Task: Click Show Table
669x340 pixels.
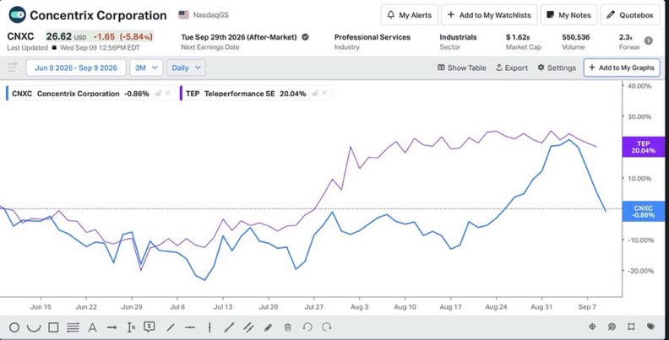Action: click(x=462, y=67)
